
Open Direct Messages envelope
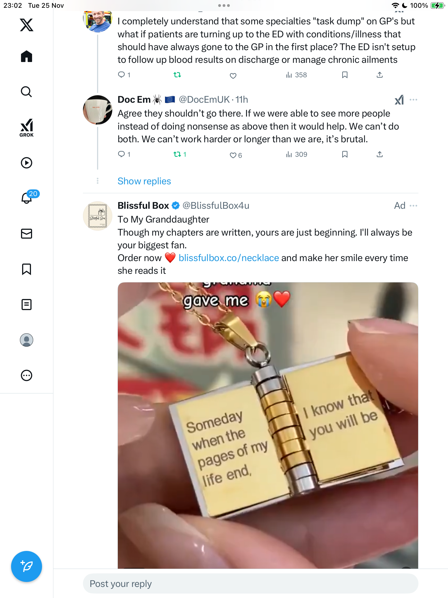27,234
